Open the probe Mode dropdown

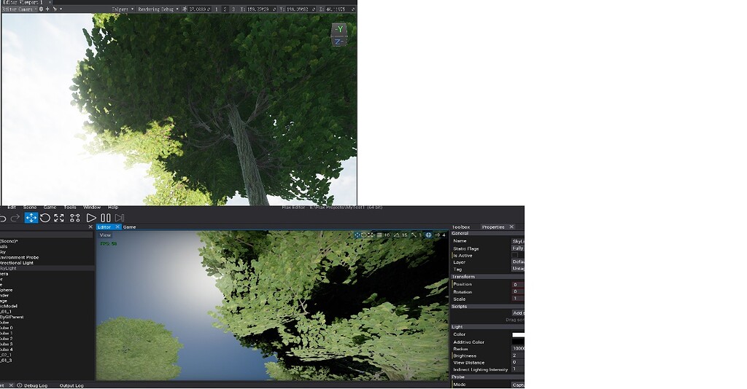click(518, 385)
